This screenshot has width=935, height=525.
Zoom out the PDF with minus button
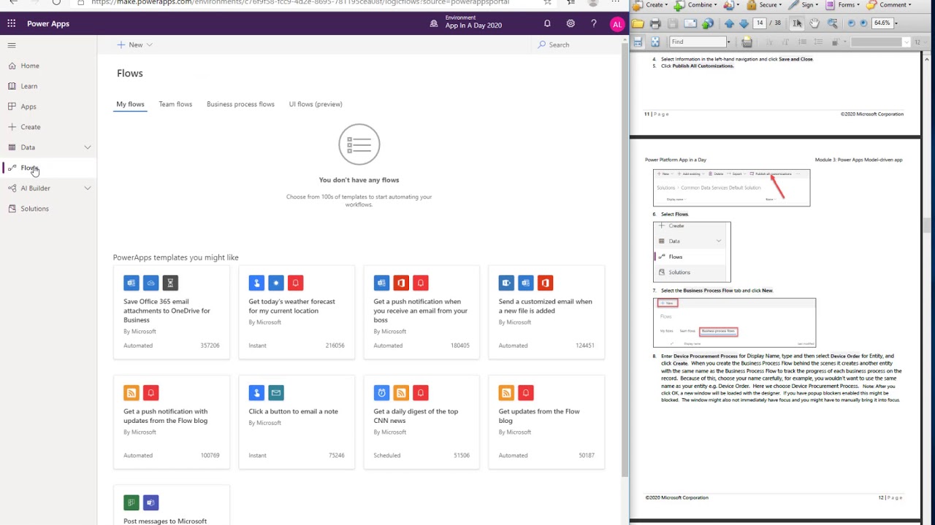coord(851,23)
